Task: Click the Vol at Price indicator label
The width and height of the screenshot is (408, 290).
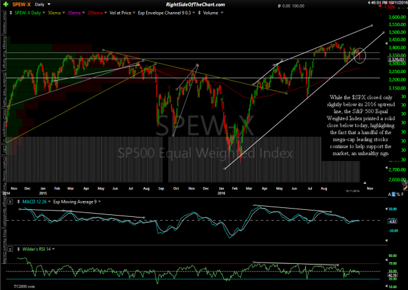Action: click(x=120, y=13)
